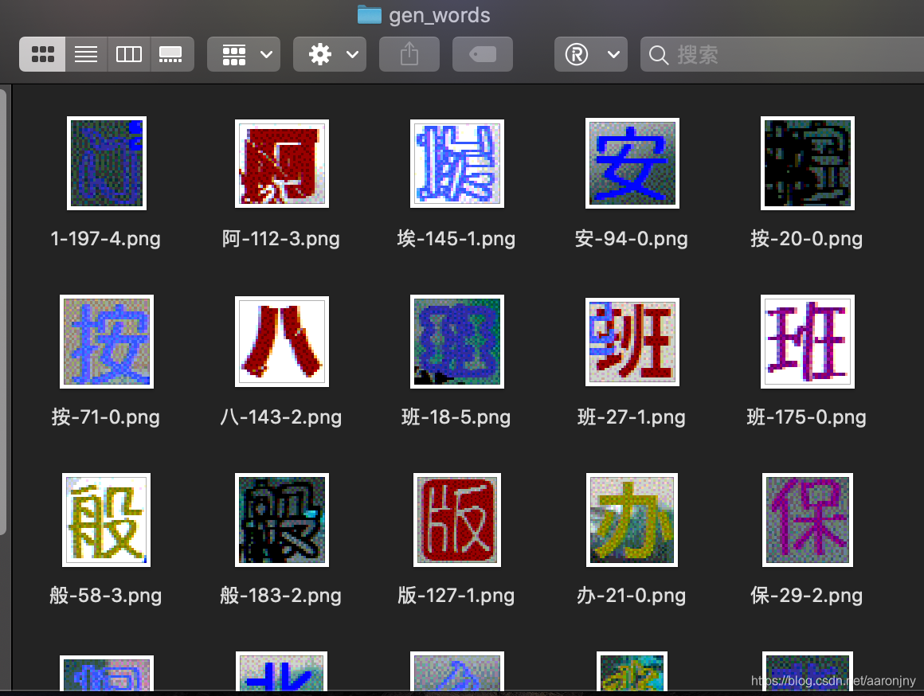The width and height of the screenshot is (924, 696).
Task: Select thumbnail of 班-175-0.png
Action: (x=808, y=342)
